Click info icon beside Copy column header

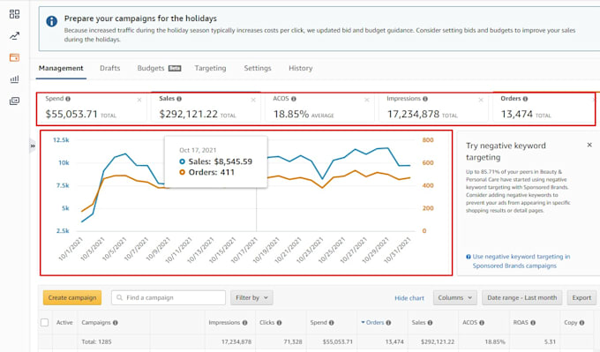click(x=581, y=323)
